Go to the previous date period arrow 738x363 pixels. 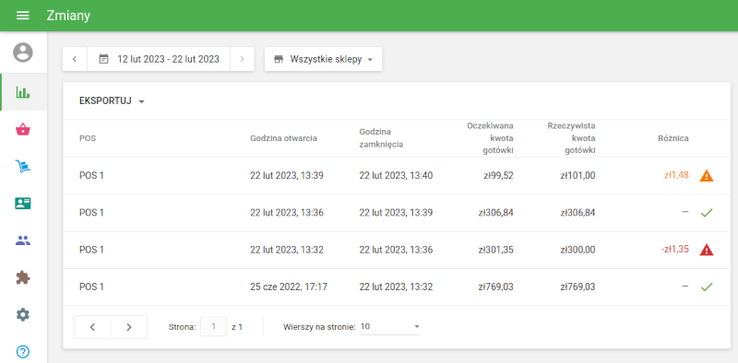(75, 59)
